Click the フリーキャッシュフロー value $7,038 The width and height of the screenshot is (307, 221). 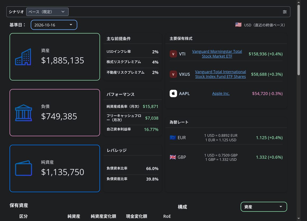[x=152, y=118]
